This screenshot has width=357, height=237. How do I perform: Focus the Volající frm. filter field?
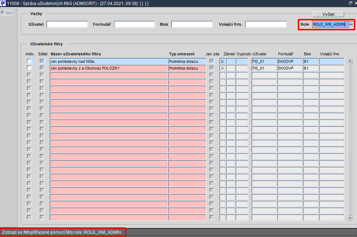point(266,24)
